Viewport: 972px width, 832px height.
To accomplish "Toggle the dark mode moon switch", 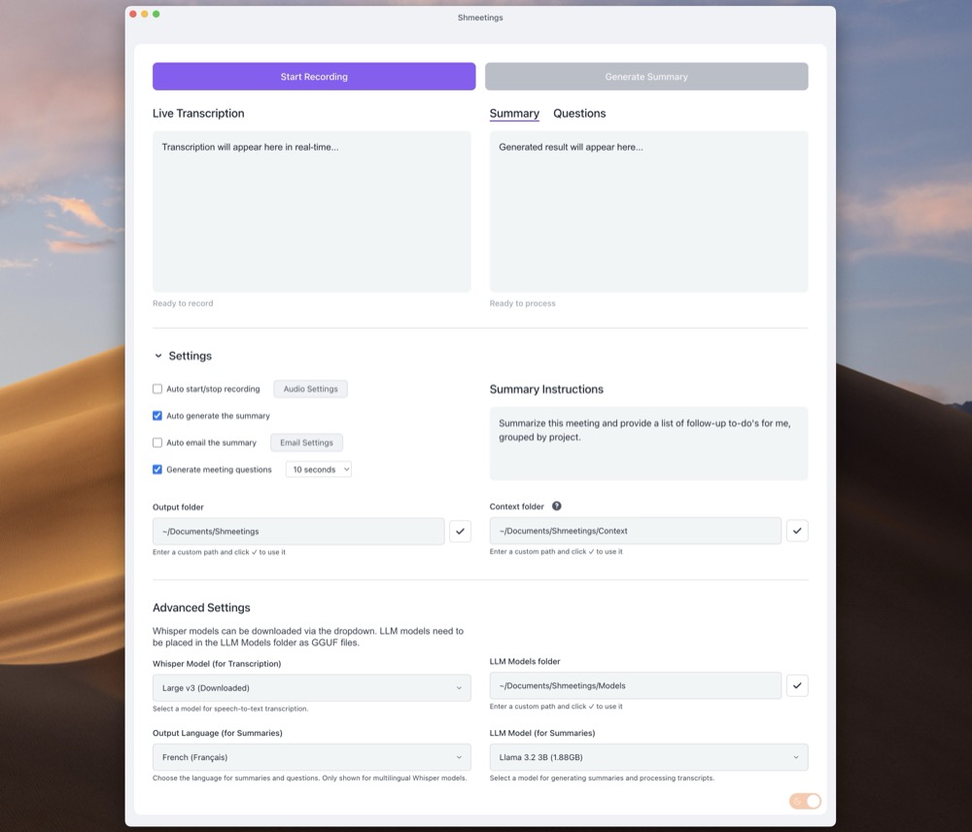I will tap(803, 800).
